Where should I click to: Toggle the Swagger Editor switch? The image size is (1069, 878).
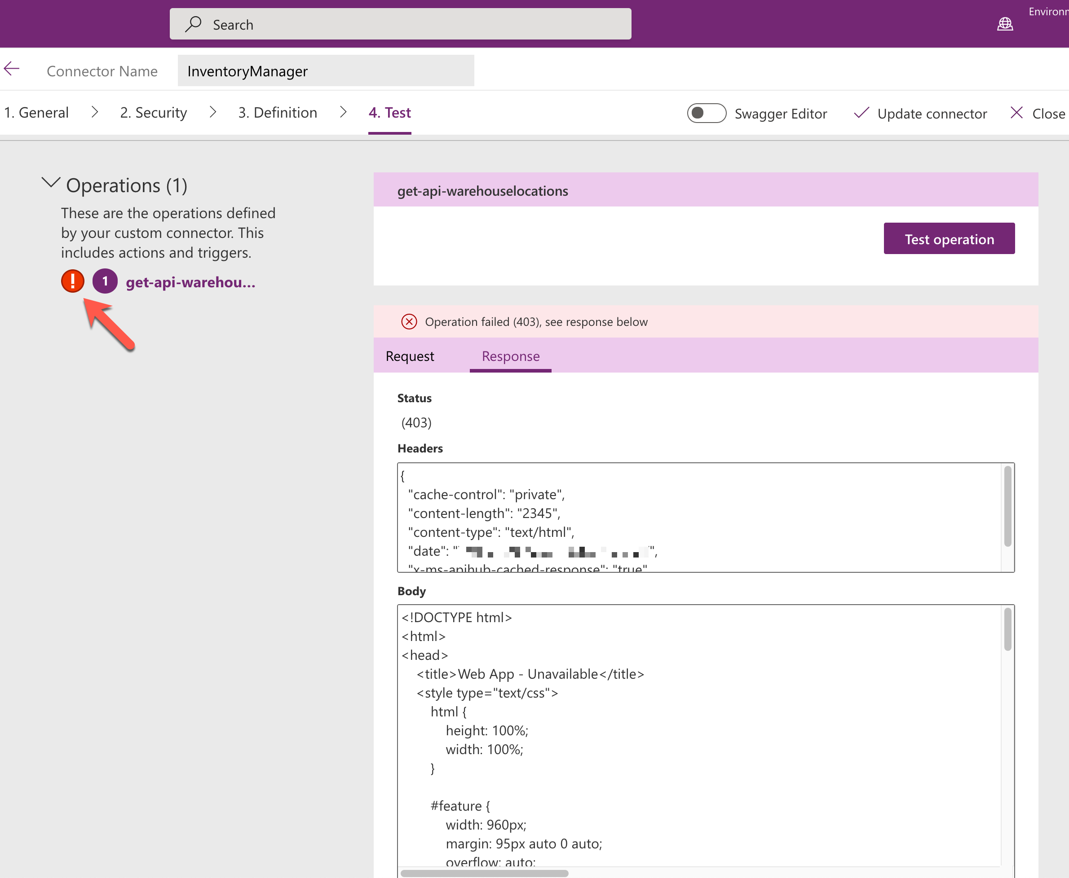[706, 113]
